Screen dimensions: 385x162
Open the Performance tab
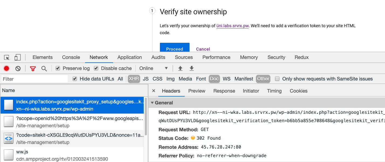216,57
